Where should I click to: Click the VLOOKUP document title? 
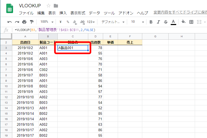[30, 6]
